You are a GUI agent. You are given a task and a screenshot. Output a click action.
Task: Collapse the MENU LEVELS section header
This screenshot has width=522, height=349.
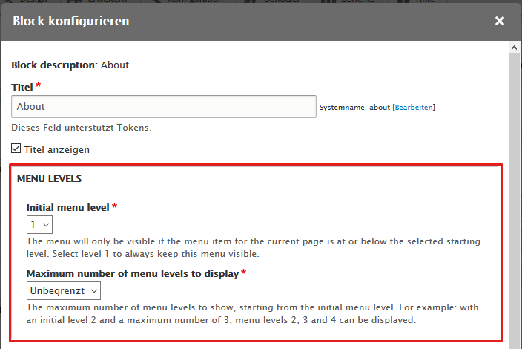click(49, 178)
